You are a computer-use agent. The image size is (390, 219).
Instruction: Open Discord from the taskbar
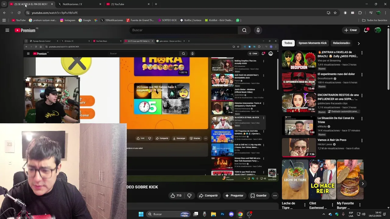(231, 214)
